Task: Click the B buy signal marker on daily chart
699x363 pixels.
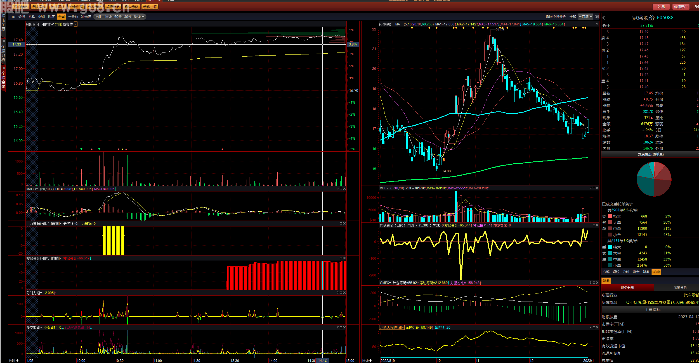Action: click(x=444, y=160)
